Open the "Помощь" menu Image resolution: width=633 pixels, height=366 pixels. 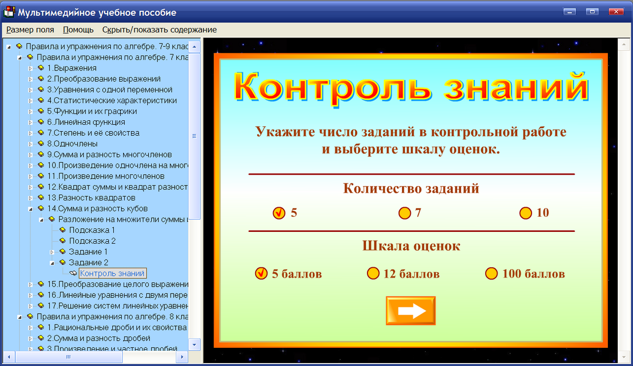[x=77, y=30]
